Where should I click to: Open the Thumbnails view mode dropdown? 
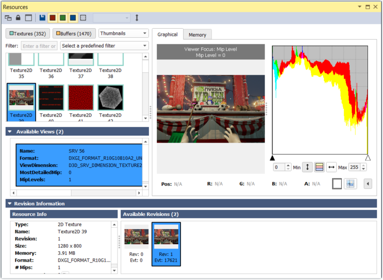[124, 33]
